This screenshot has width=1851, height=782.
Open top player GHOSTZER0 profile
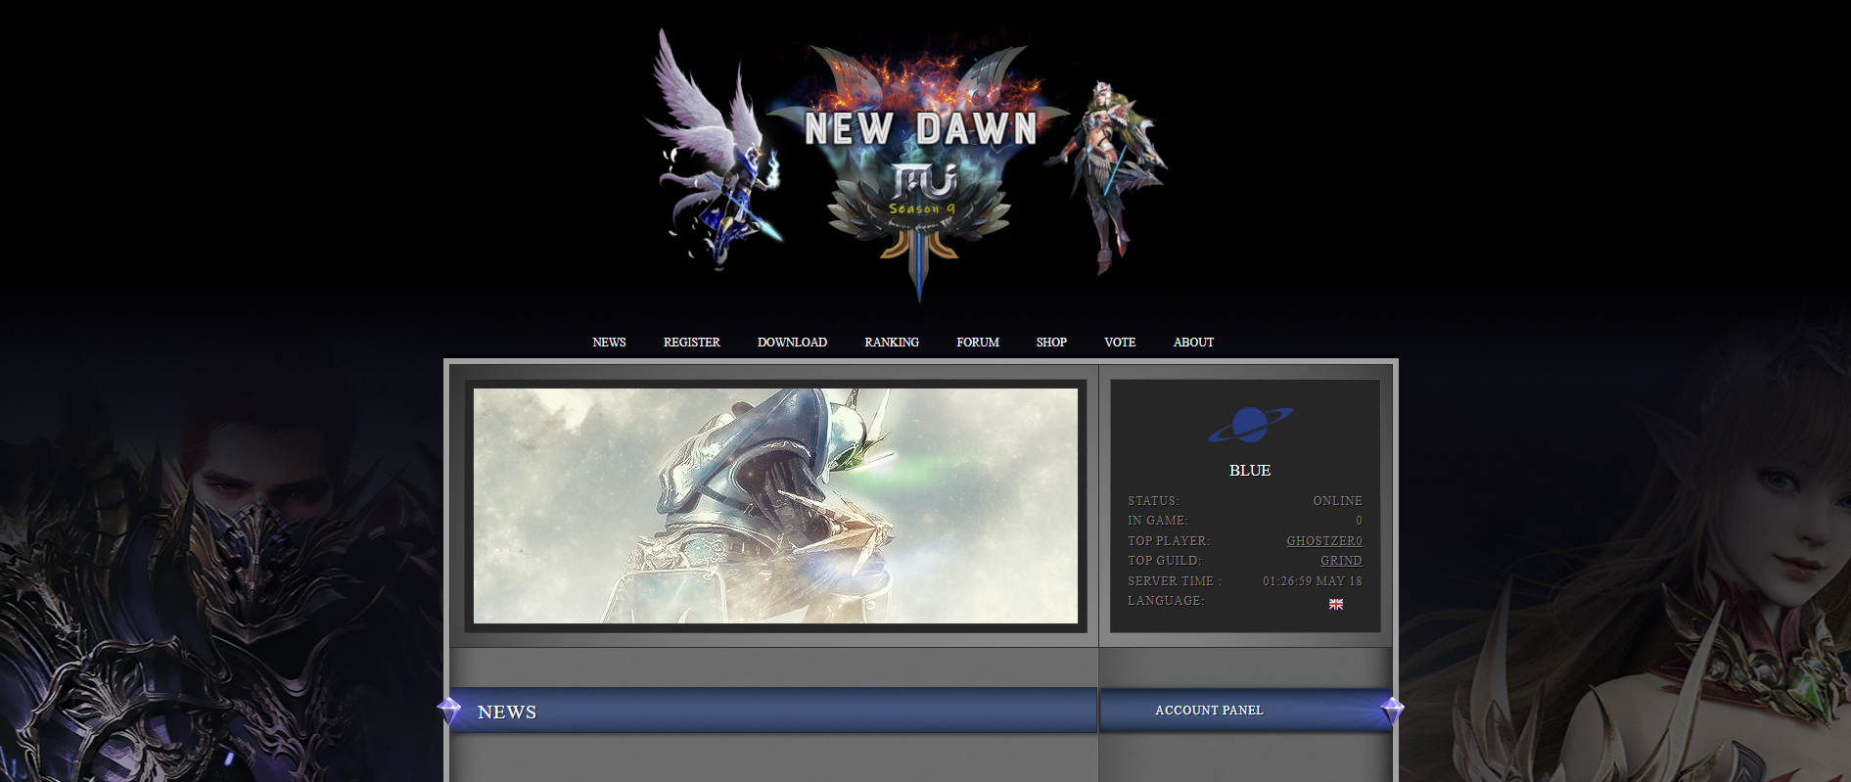point(1324,540)
